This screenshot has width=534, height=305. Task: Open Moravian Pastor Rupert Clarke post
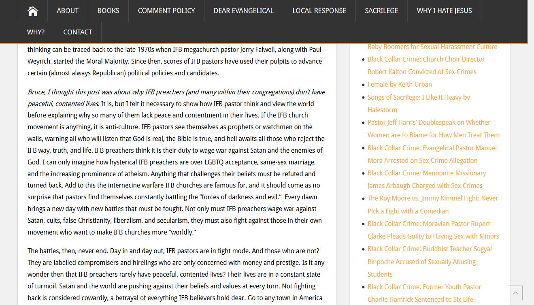coord(433,230)
